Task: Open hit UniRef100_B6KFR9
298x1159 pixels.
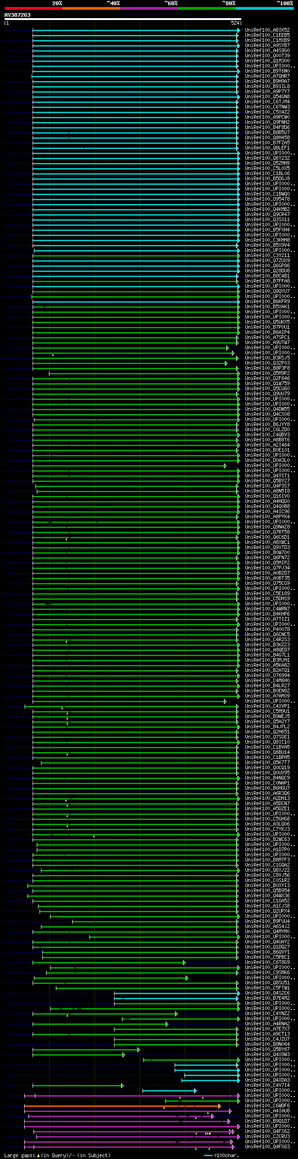Action: (267, 301)
